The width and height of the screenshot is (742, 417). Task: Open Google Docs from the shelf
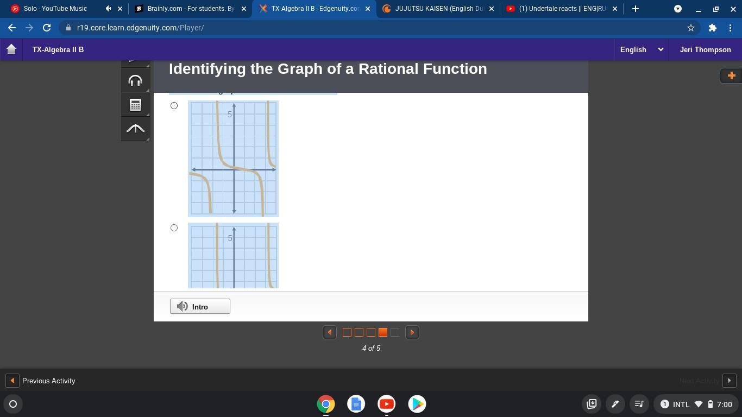pos(356,404)
